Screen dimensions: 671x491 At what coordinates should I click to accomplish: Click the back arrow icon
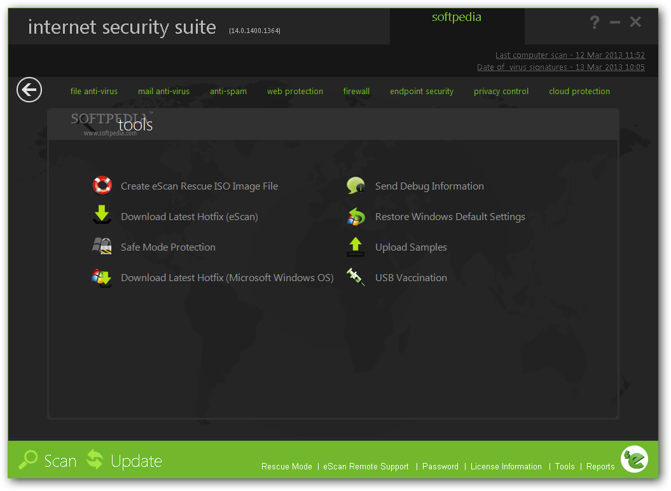pos(29,90)
